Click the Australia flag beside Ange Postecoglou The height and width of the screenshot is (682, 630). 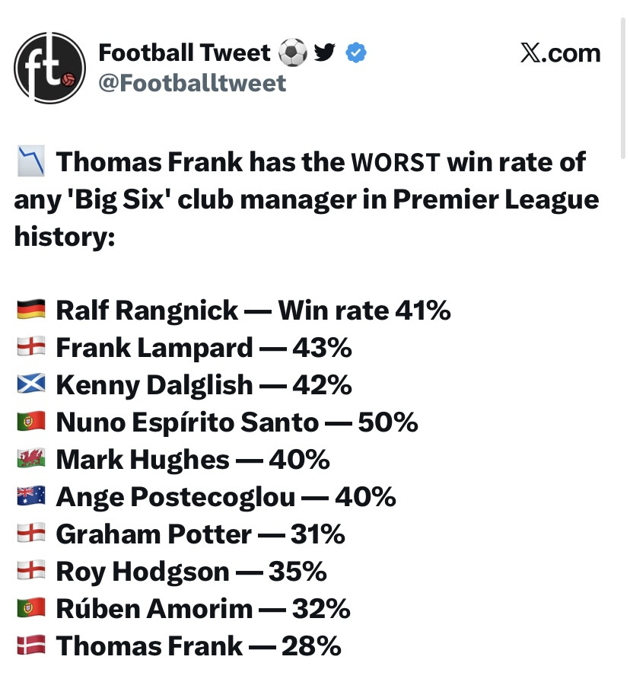[x=31, y=496]
